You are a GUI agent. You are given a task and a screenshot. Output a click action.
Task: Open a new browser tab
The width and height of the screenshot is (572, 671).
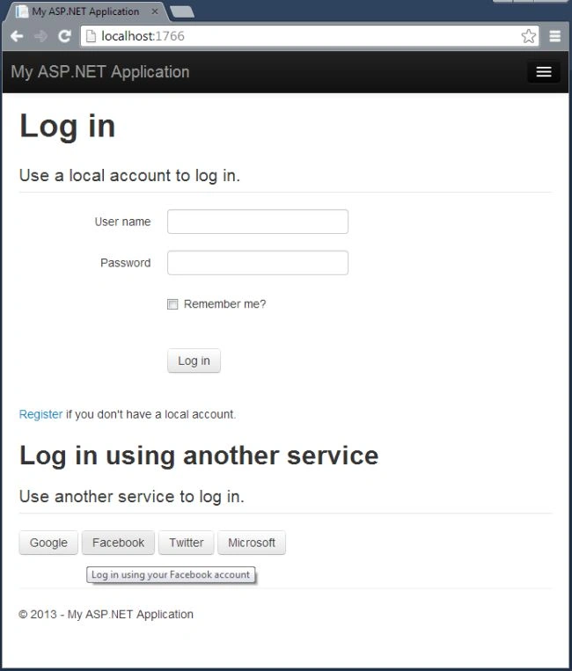pyautogui.click(x=182, y=12)
